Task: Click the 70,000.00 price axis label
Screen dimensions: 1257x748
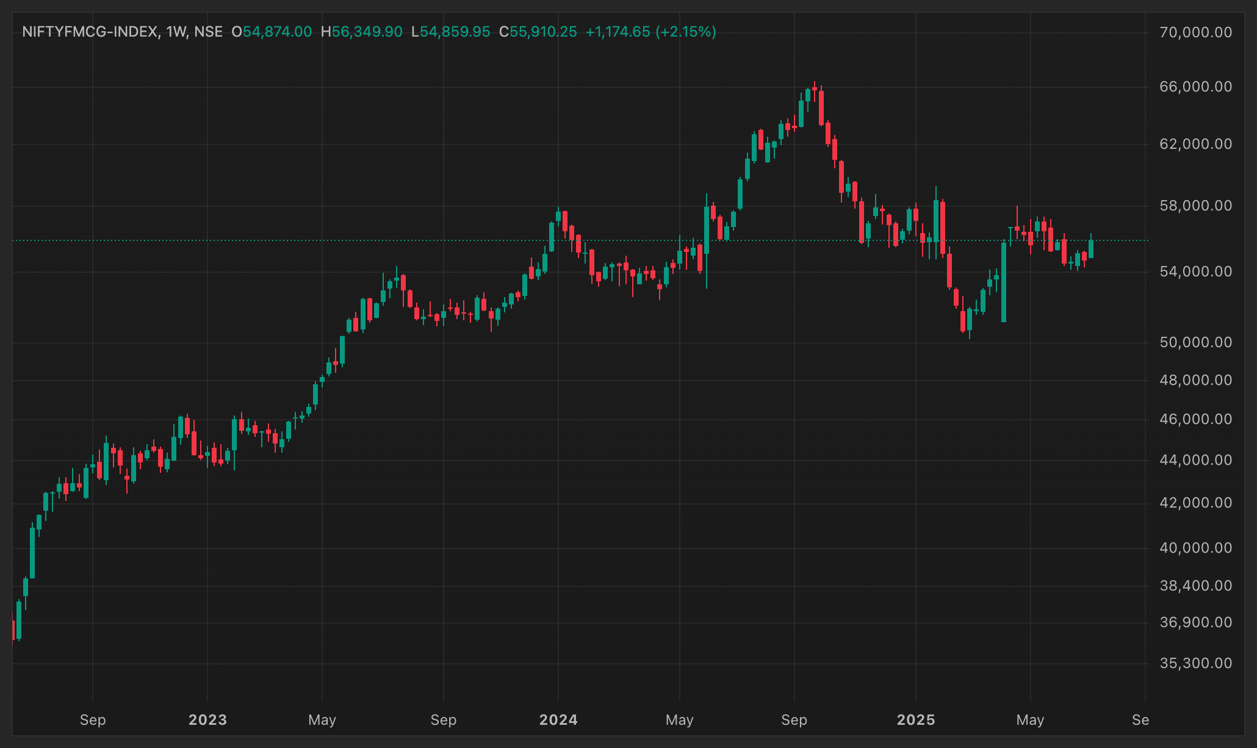Action: pyautogui.click(x=1196, y=32)
